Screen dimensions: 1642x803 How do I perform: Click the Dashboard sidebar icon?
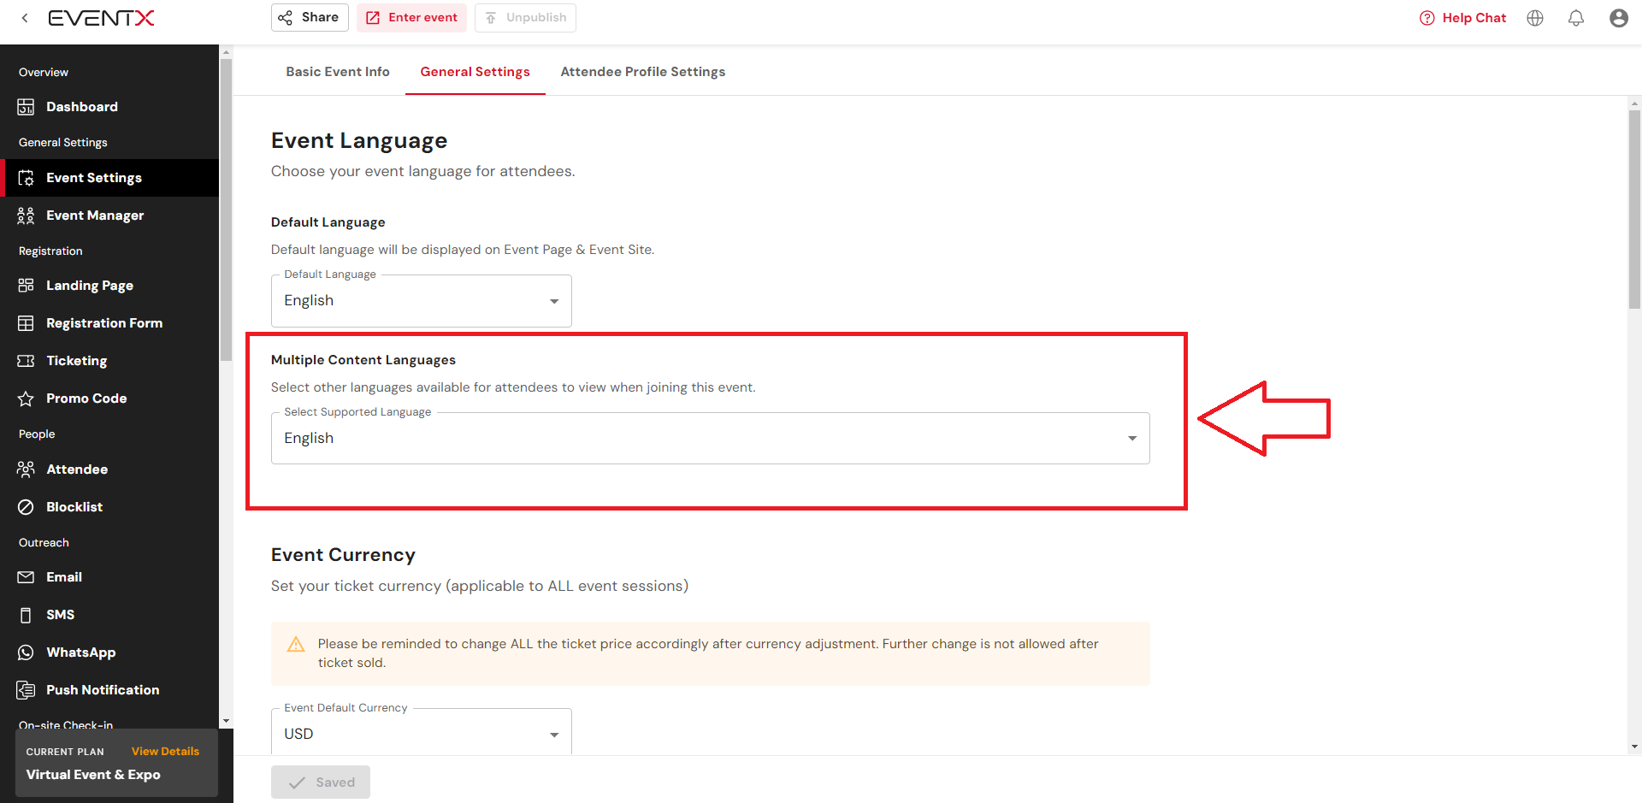(26, 107)
